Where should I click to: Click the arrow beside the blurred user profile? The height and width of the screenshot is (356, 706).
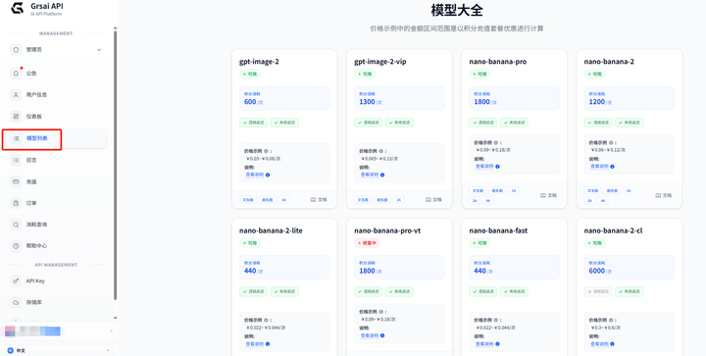click(x=112, y=331)
